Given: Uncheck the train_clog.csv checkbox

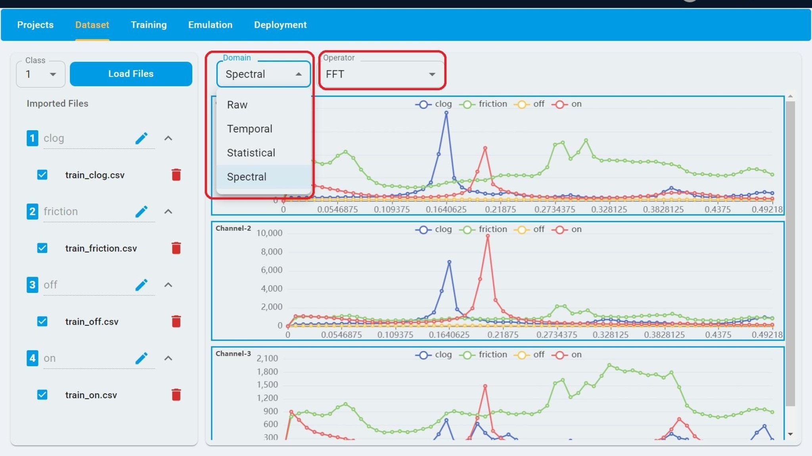Looking at the screenshot, I should (x=42, y=175).
